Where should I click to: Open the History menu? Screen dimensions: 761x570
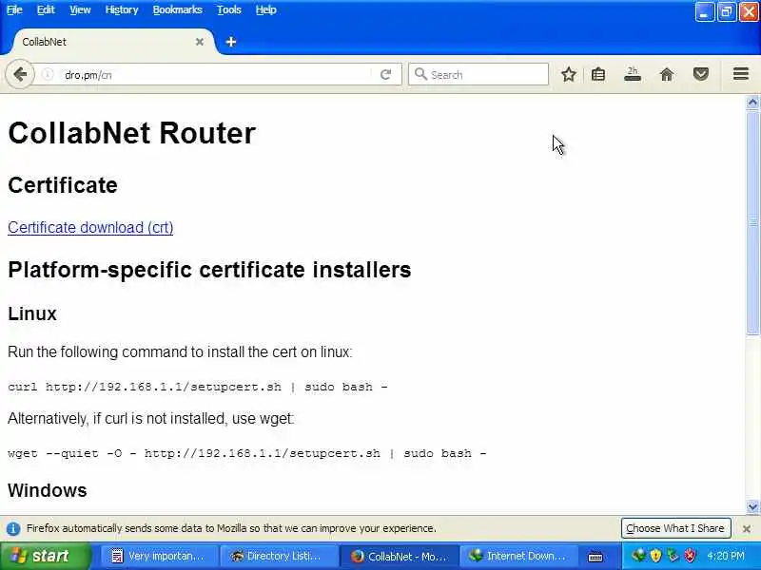click(122, 9)
